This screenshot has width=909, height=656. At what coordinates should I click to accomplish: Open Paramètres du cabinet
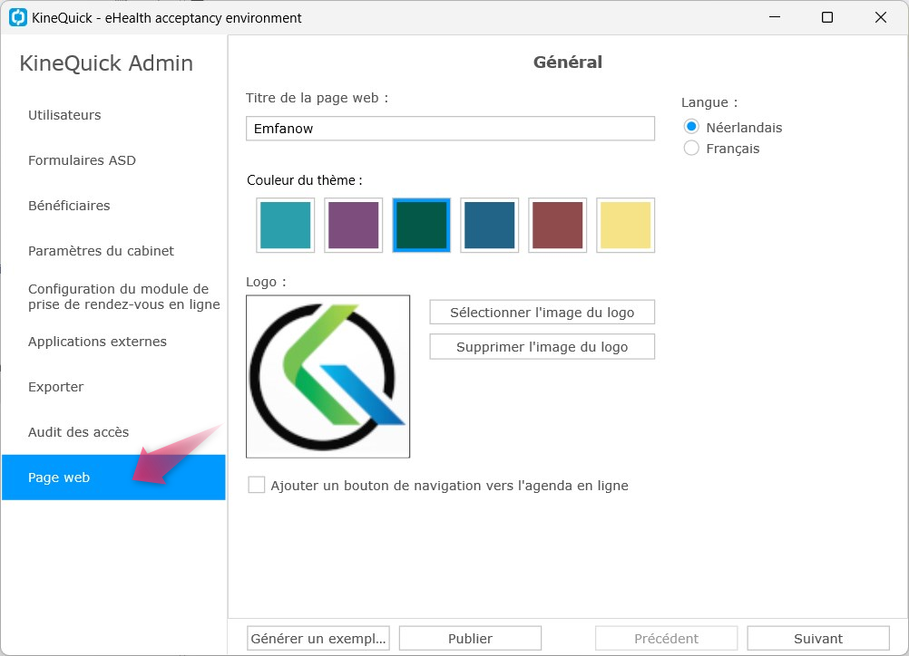(x=101, y=251)
